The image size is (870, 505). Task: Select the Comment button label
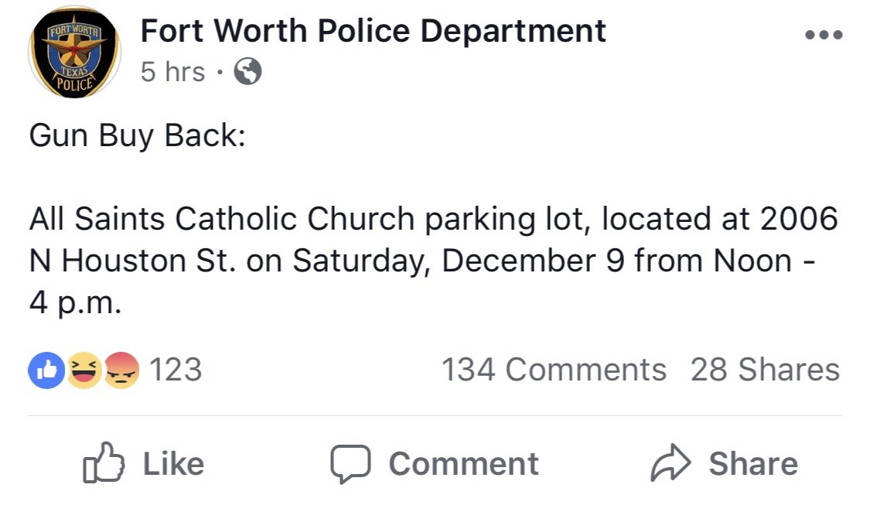(x=463, y=464)
